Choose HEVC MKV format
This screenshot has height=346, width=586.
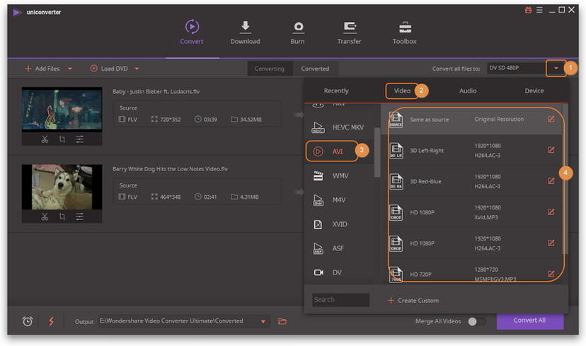338,127
